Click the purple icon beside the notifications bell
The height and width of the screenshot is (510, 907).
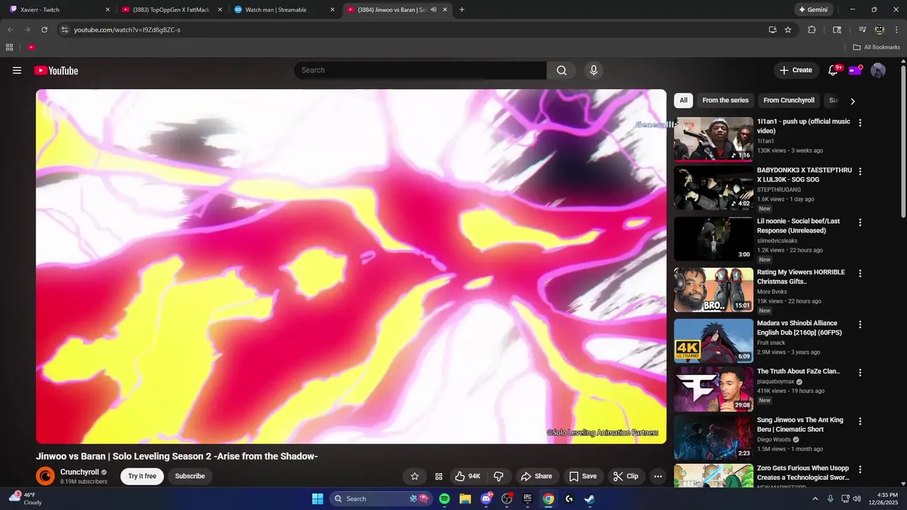pyautogui.click(x=855, y=70)
